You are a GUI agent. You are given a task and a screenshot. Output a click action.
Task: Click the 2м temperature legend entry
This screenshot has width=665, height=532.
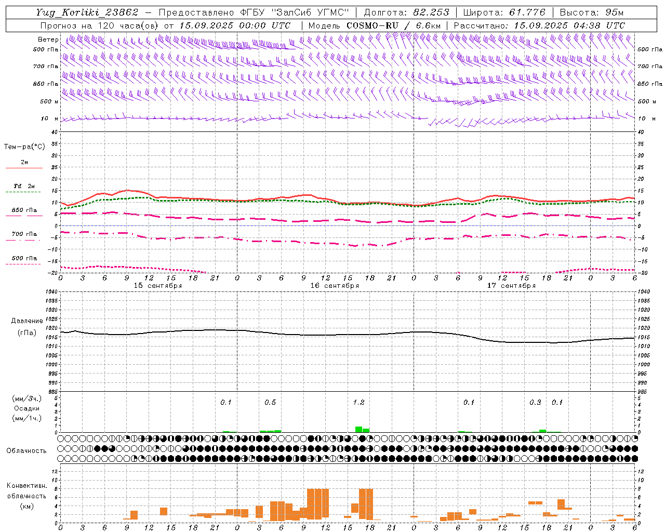pos(24,162)
